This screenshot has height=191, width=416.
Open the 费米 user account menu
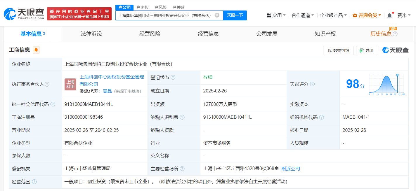[404, 15]
